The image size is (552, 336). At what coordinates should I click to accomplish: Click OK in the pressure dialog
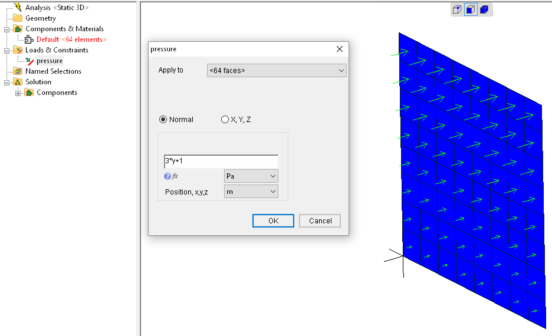coord(273,220)
